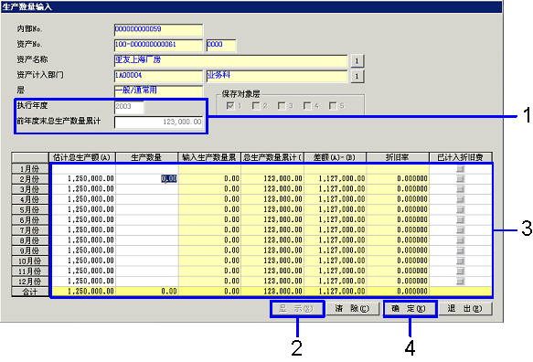Toggle the 已计入折旧费 box for 2月份
This screenshot has width=533, height=362.
460,179
